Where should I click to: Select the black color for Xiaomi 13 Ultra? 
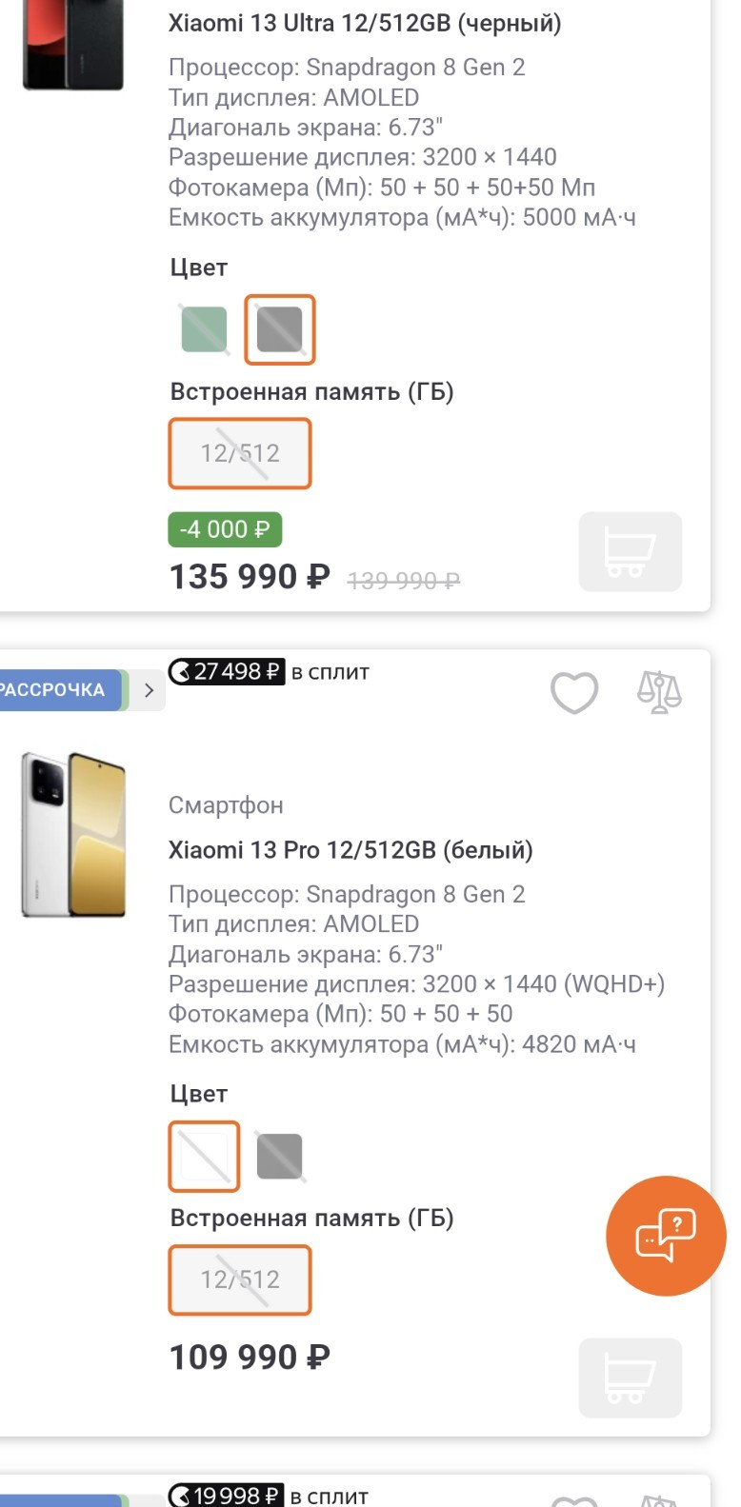280,329
